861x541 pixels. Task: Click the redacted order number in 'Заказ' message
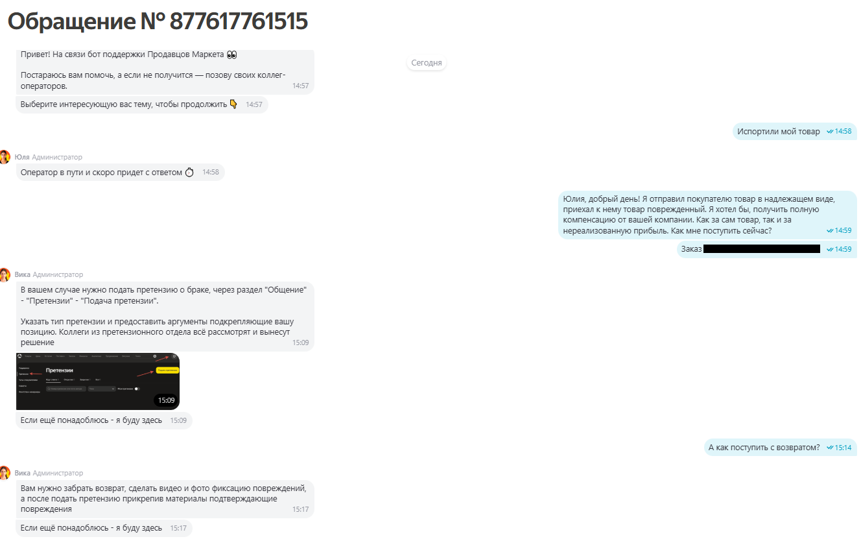tap(762, 248)
